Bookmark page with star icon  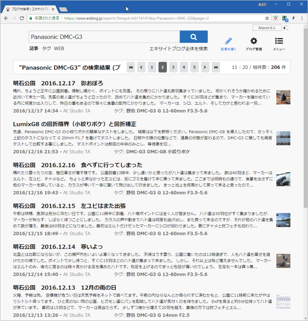coord(267,18)
